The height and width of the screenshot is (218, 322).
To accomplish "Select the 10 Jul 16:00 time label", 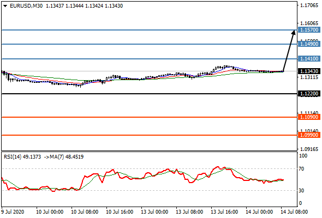I will pos(120,212).
